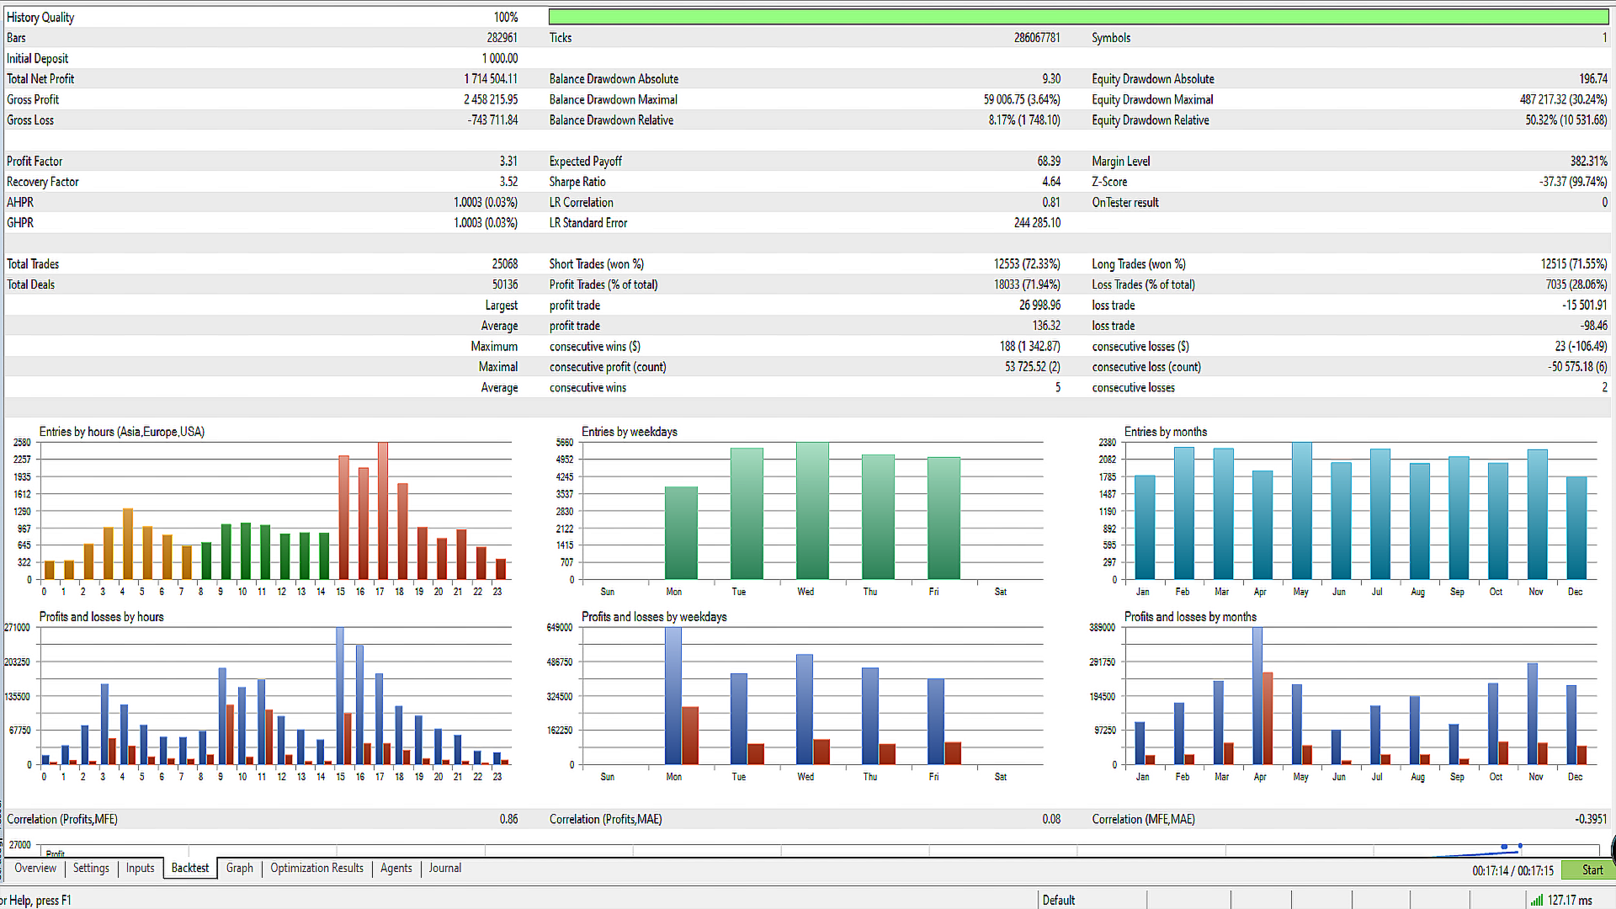Click the elapsed time 00:17:14 / 00:17:15 readout
Screen dimensions: 1616x909
point(1512,871)
